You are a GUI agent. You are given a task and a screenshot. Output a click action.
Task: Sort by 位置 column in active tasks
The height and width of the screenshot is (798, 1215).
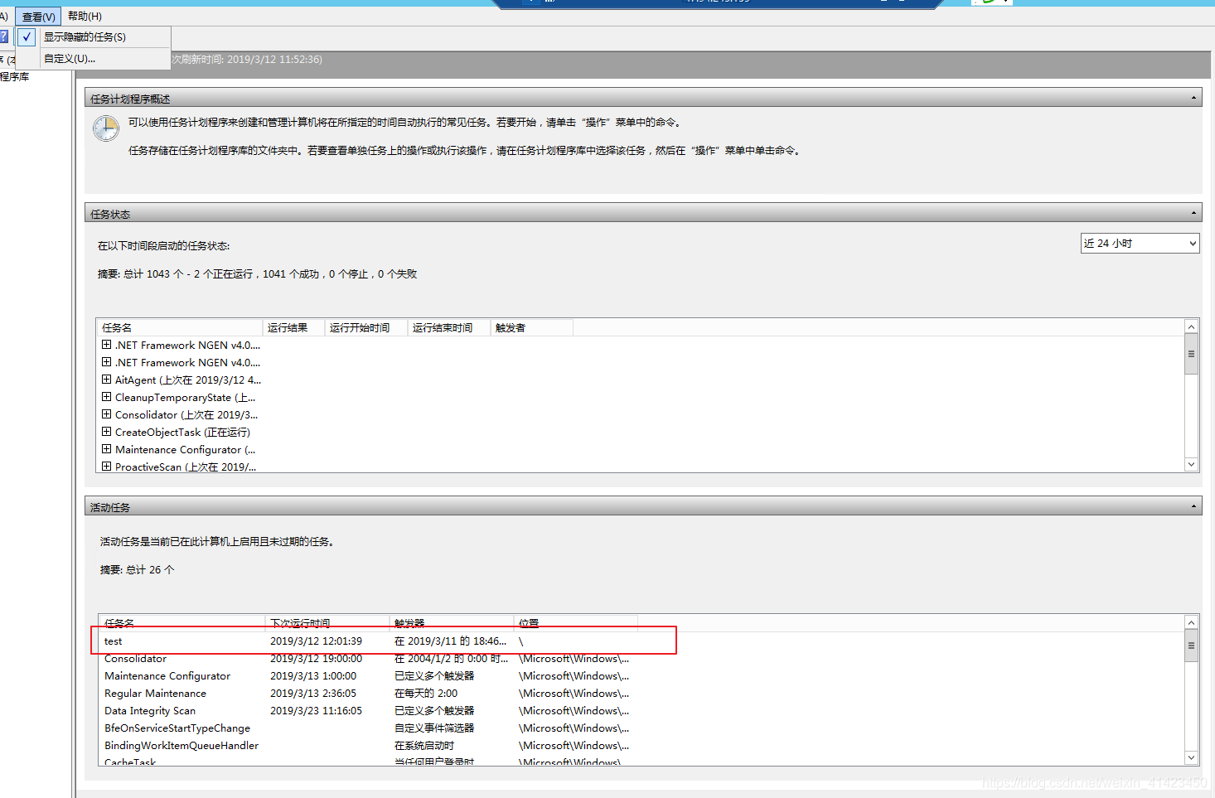point(575,623)
